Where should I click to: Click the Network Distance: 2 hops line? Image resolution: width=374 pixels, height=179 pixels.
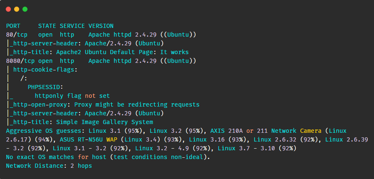coord(49,166)
